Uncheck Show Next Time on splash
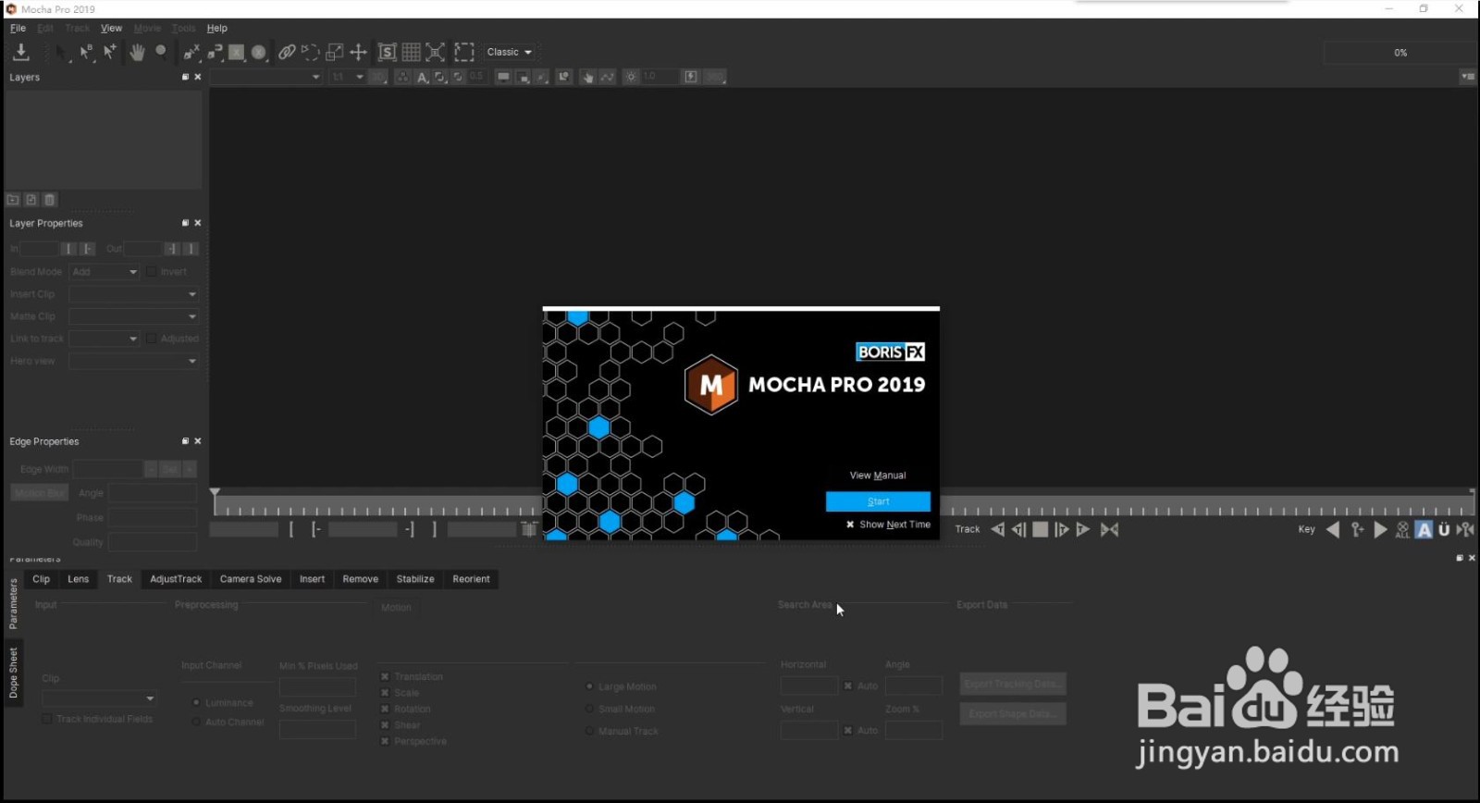Image resolution: width=1480 pixels, height=803 pixels. (850, 525)
